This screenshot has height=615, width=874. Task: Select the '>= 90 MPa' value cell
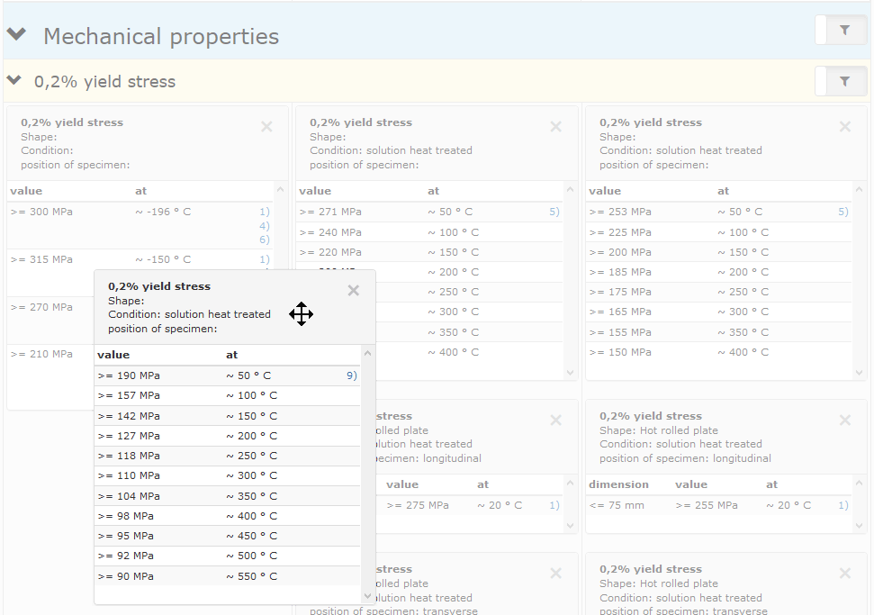pyautogui.click(x=126, y=576)
